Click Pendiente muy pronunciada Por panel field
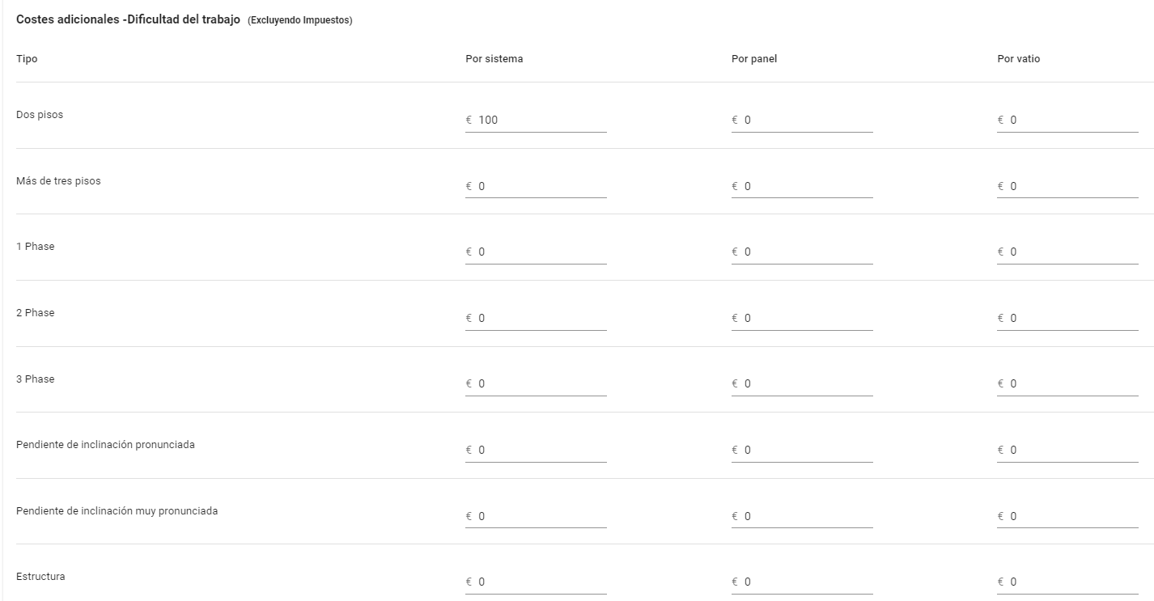The width and height of the screenshot is (1154, 601). click(802, 516)
